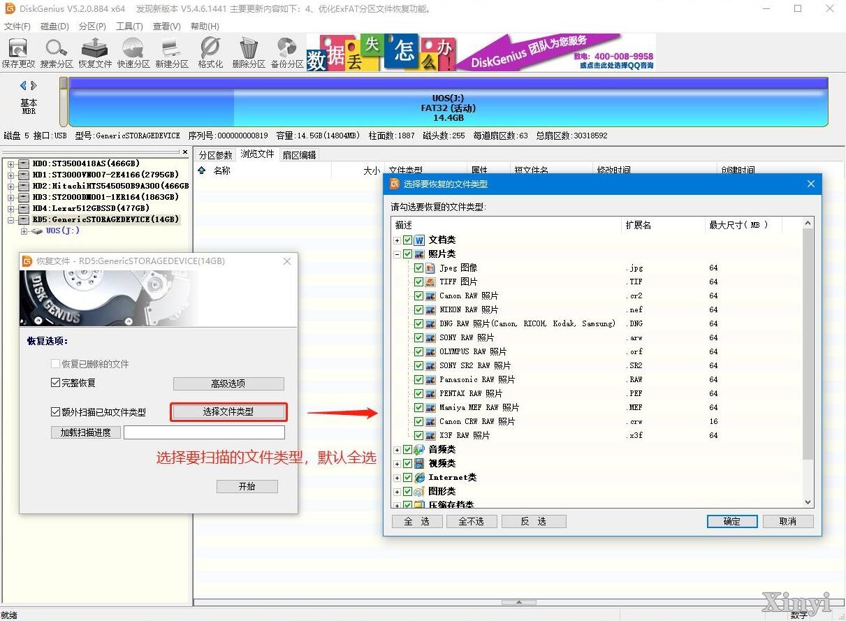Uncheck the NIKON RAW 照片 checkbox
Screen dimensions: 846x621
point(419,309)
